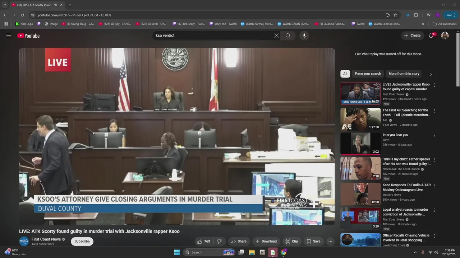The width and height of the screenshot is (460, 258).
Task: Click the video player area
Action: point(177,137)
